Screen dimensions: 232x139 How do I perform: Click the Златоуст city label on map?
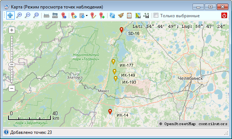pyautogui.click(x=75, y=77)
